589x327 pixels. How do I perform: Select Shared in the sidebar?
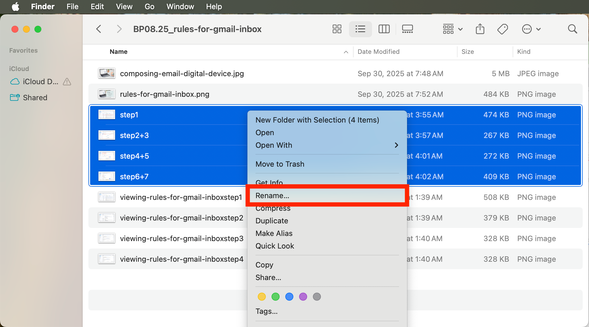tap(35, 98)
